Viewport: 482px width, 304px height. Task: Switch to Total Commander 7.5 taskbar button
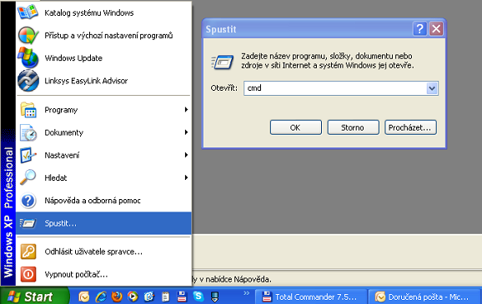click(311, 297)
